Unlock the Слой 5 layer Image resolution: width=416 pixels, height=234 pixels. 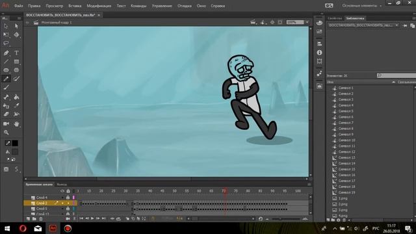point(68,209)
